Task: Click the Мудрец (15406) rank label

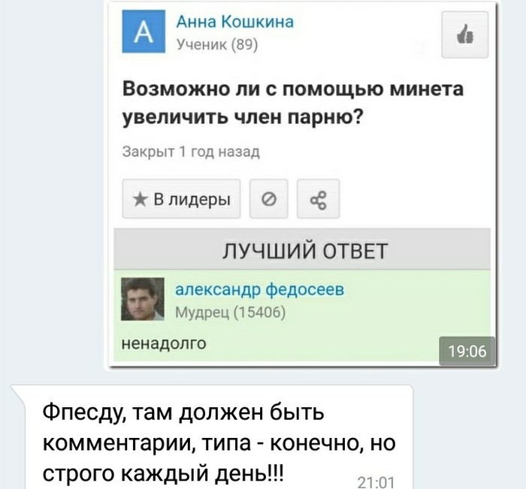Action: point(231,312)
